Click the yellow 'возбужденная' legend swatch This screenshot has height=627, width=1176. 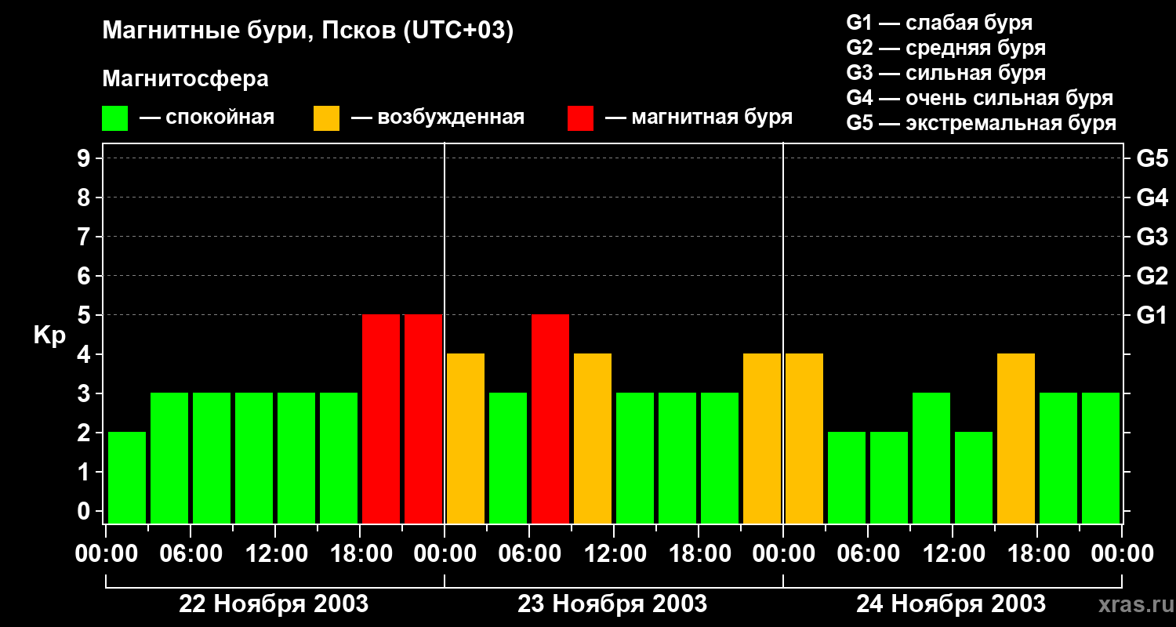tap(326, 118)
